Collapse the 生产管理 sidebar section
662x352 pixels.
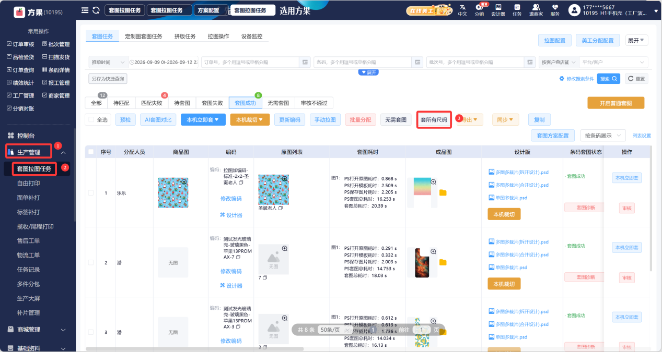coord(63,152)
